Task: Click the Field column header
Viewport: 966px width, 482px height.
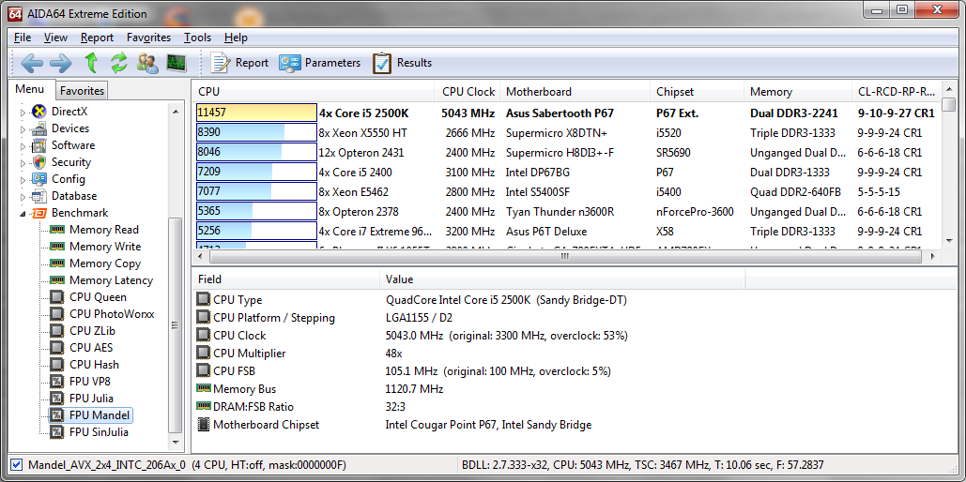Action: point(285,279)
